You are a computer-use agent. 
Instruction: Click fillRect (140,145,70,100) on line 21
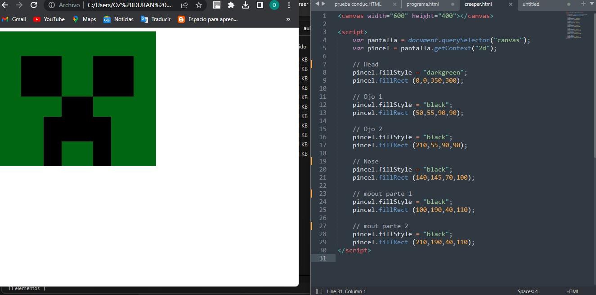point(427,177)
